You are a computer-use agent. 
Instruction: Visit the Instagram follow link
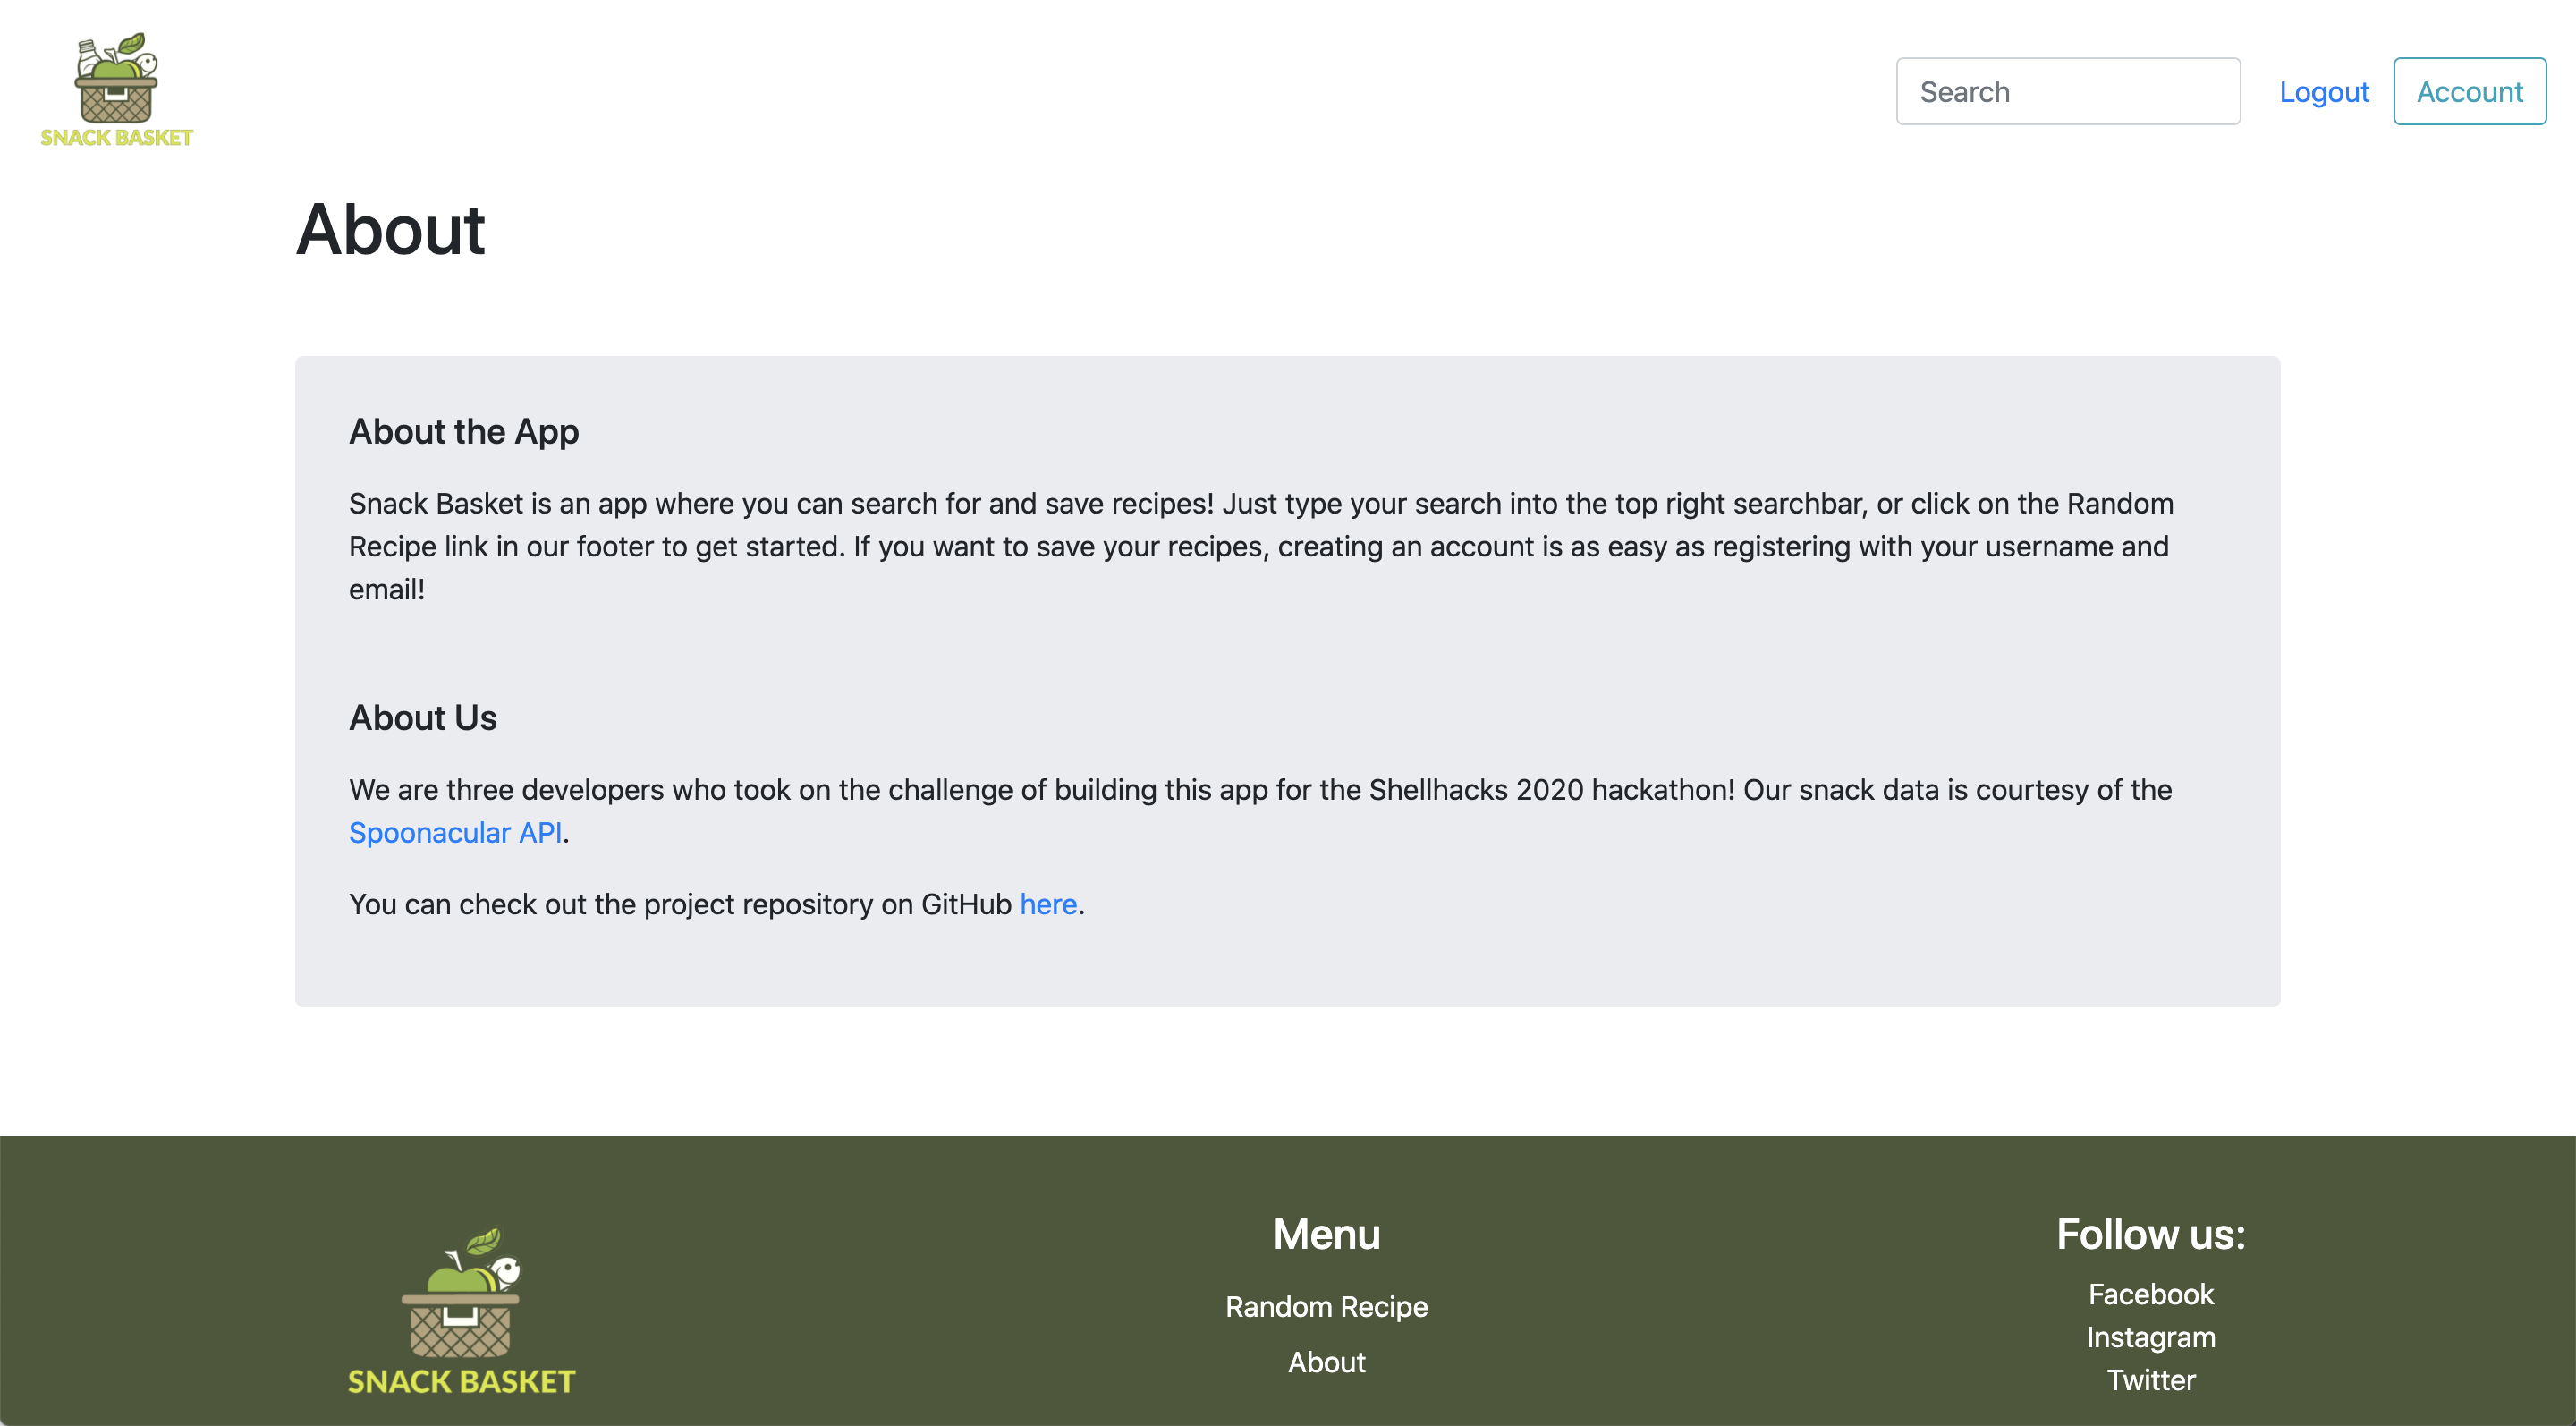(x=2150, y=1337)
